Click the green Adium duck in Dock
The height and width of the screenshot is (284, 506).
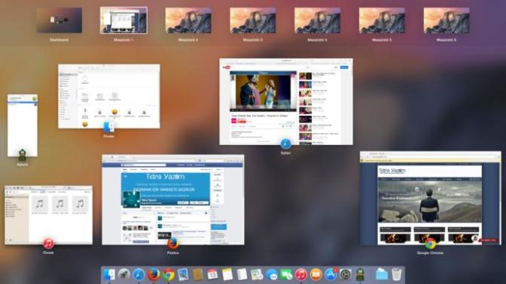coord(360,275)
